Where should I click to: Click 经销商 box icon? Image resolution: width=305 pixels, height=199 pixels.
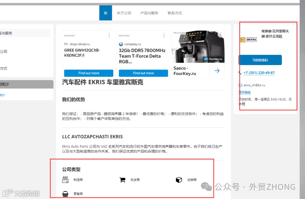tap(179, 180)
